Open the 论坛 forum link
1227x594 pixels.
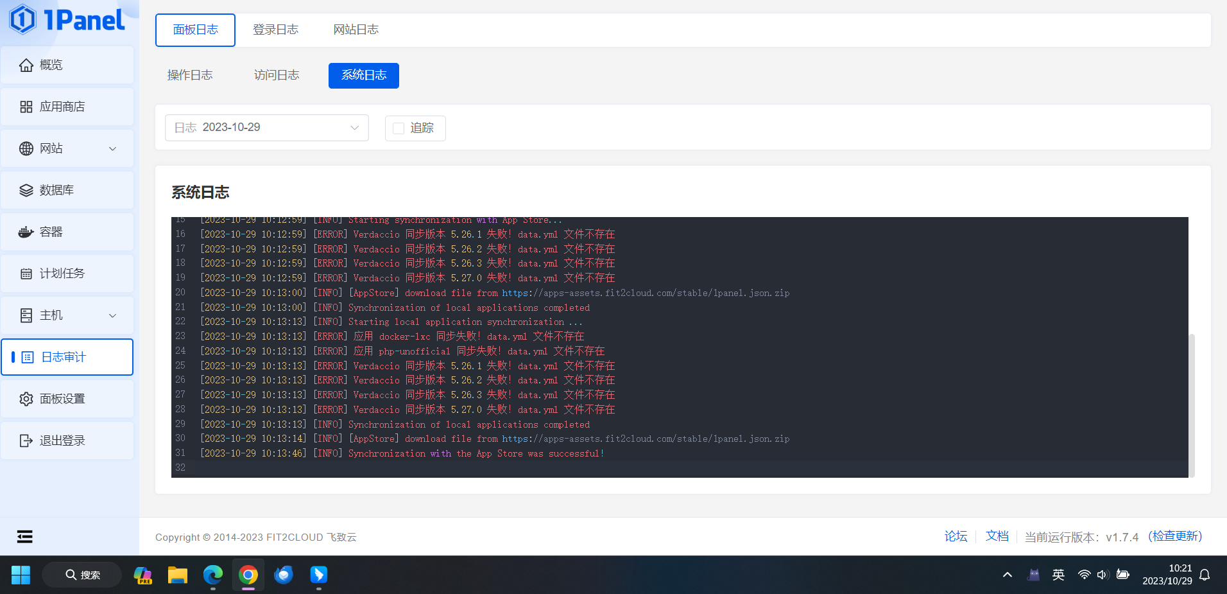(x=956, y=536)
